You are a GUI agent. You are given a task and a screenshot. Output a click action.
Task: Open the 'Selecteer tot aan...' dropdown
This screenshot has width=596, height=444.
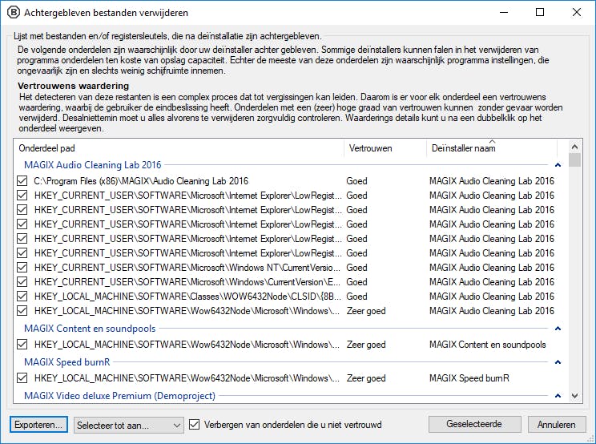tap(128, 425)
